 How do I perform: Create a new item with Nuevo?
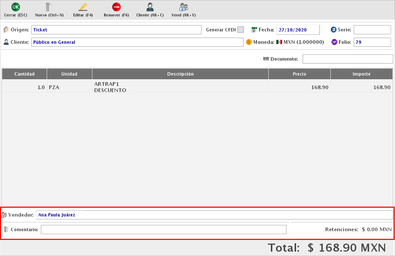click(49, 7)
